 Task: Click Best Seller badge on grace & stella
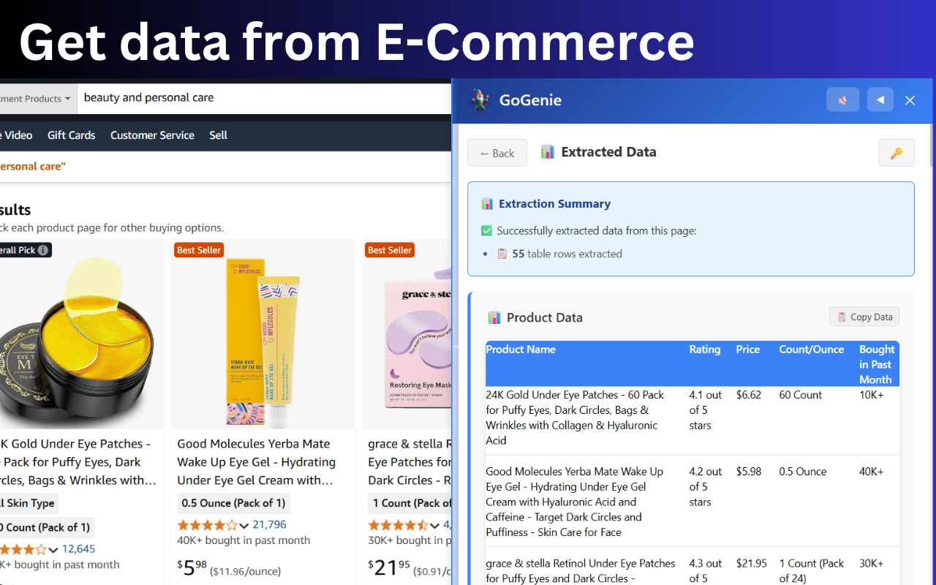(390, 250)
